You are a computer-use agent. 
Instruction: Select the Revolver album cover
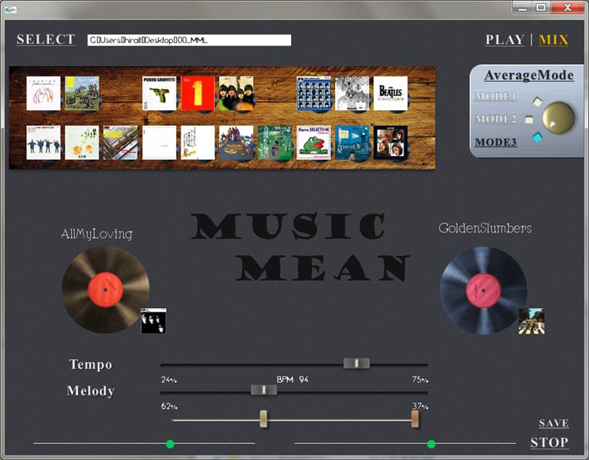352,93
